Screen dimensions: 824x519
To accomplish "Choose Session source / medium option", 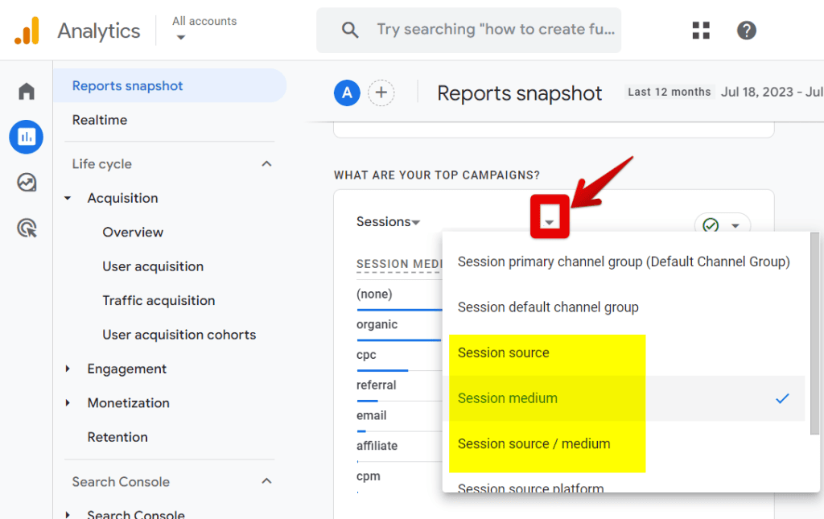I will point(534,443).
